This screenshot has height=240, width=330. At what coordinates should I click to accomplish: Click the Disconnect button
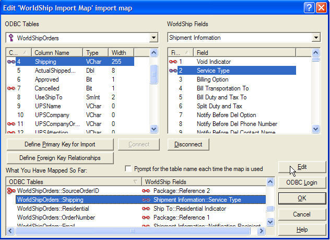(188, 144)
